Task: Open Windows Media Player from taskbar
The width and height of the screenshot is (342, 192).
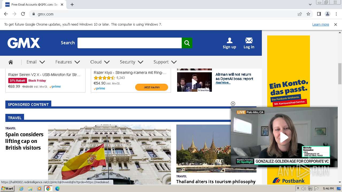Action: point(39,189)
